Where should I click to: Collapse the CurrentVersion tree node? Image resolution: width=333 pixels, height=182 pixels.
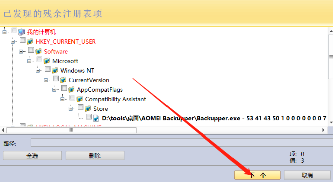[46, 80]
